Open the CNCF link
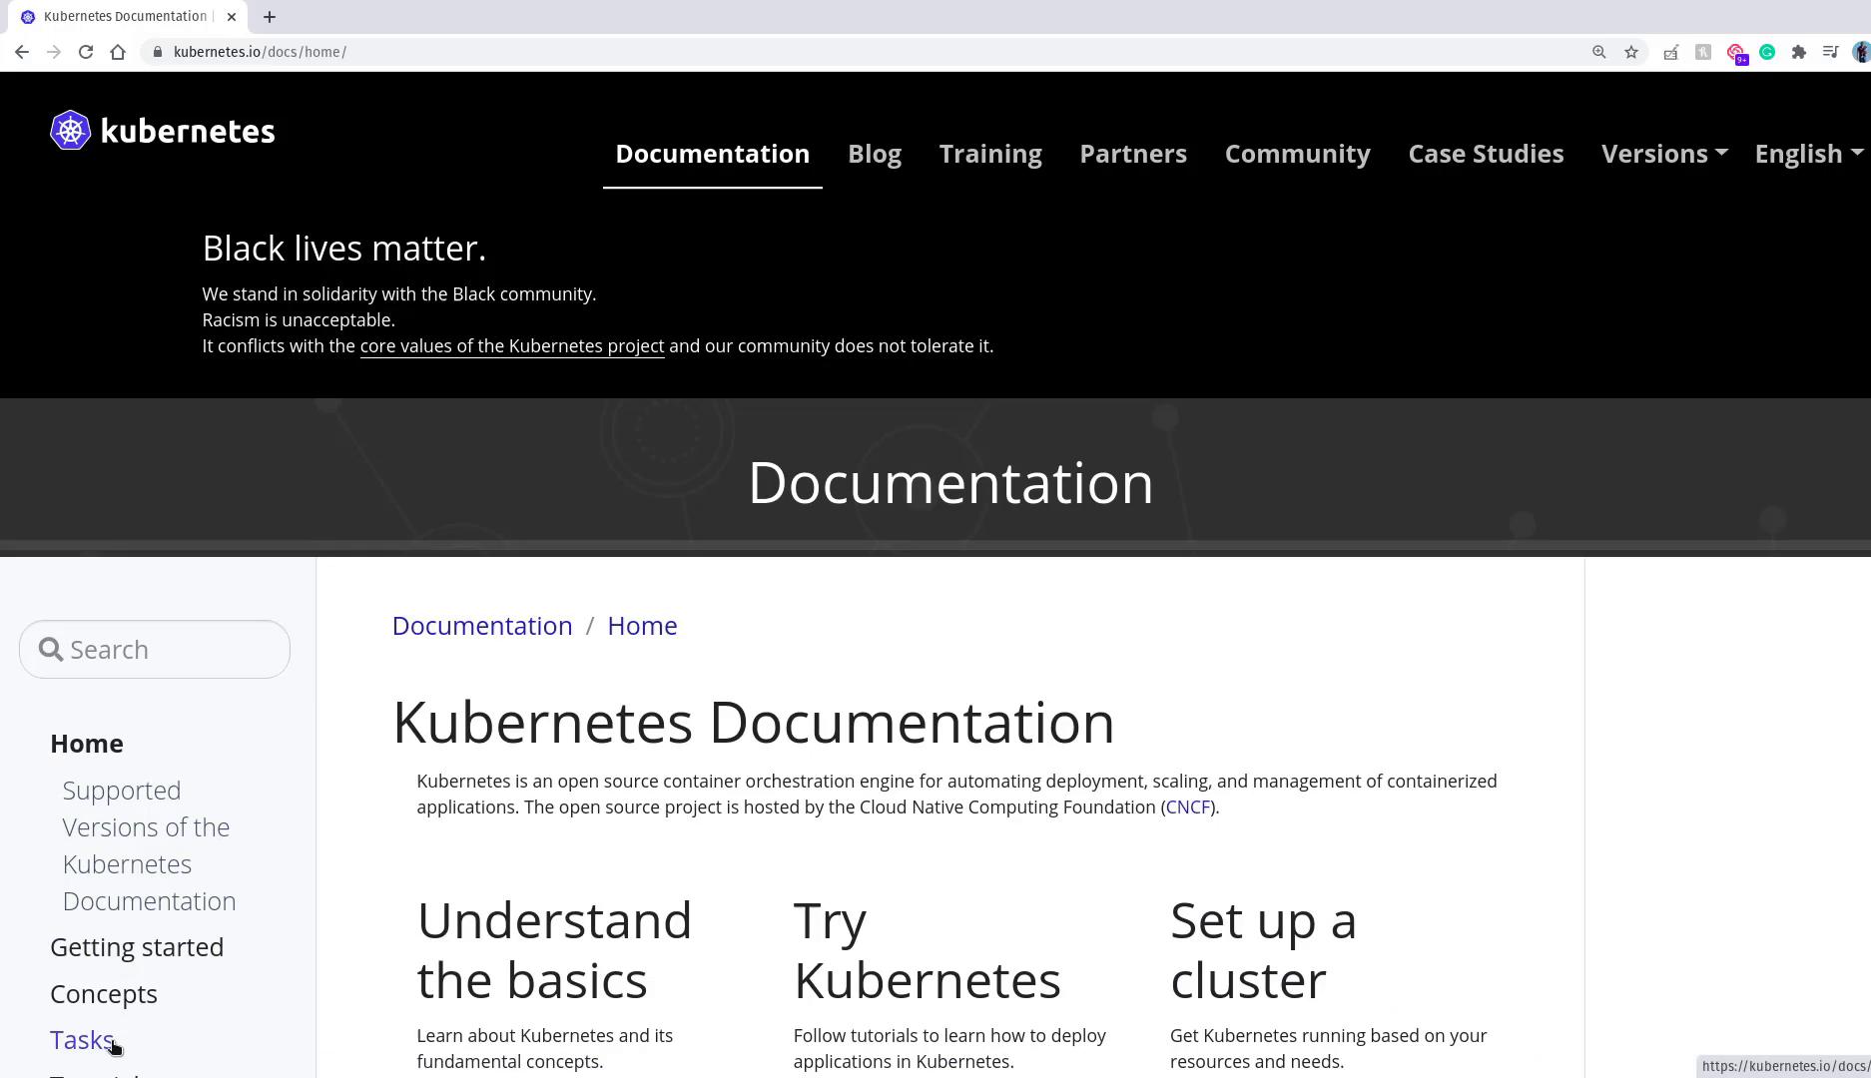1871x1078 pixels. [1187, 808]
